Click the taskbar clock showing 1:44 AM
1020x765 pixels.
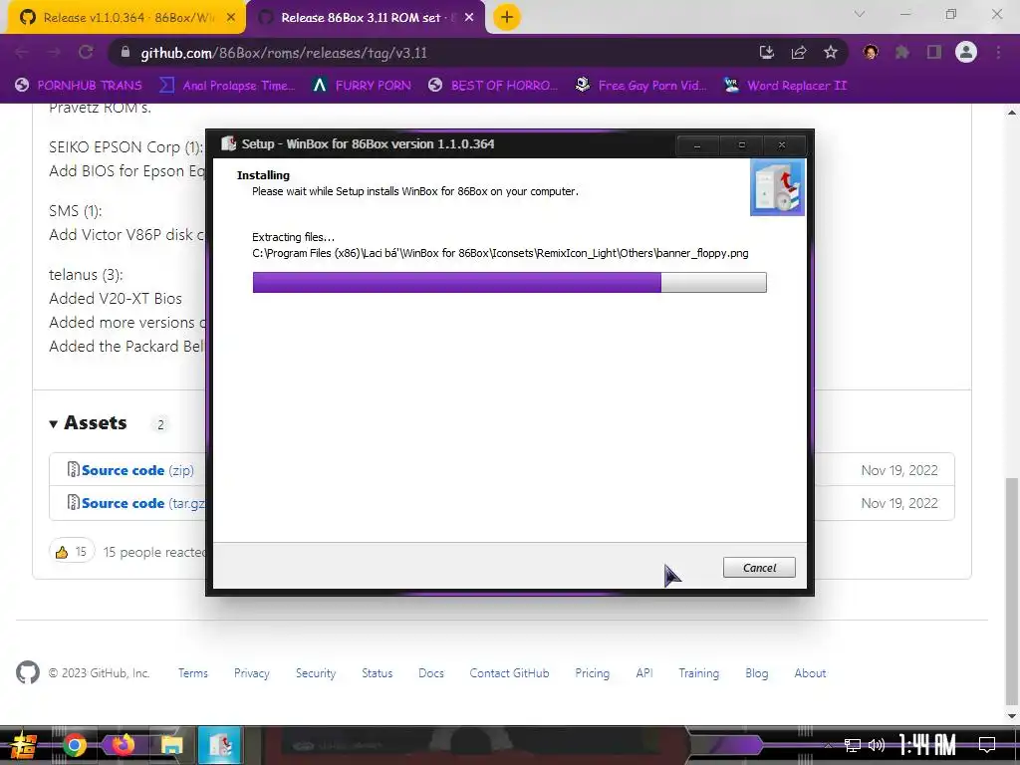[x=927, y=745]
